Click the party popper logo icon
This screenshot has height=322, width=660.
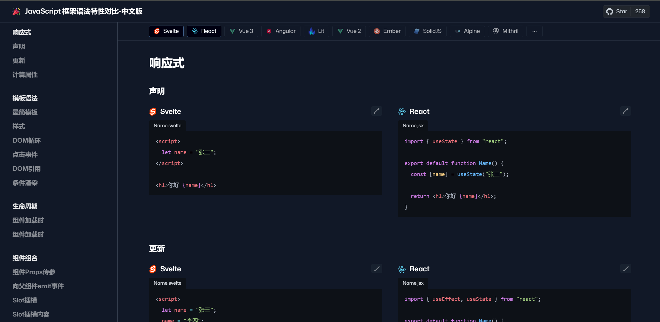point(16,11)
